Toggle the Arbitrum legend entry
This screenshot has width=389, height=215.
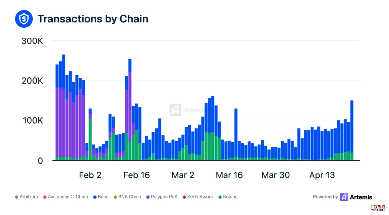[x=26, y=197]
